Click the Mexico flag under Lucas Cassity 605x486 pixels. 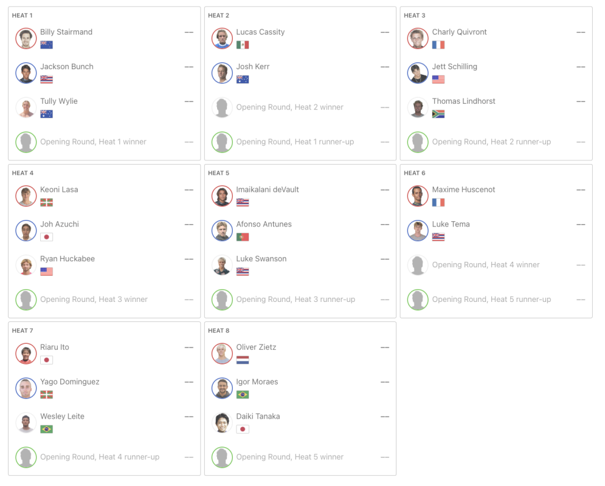click(243, 44)
